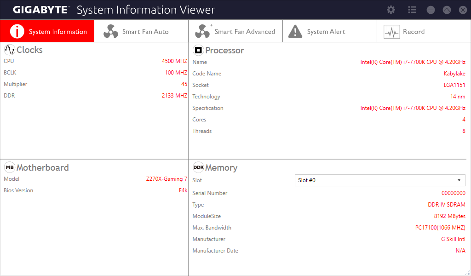Click the DDR Memory icon
This screenshot has height=276, width=471.
(198, 167)
